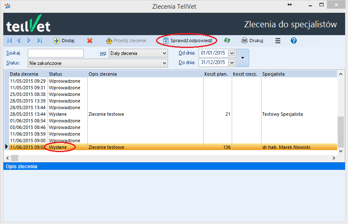348x224 pixels.
Task: Select the row dated 11/05/2015 09:29
Action: pos(173,81)
